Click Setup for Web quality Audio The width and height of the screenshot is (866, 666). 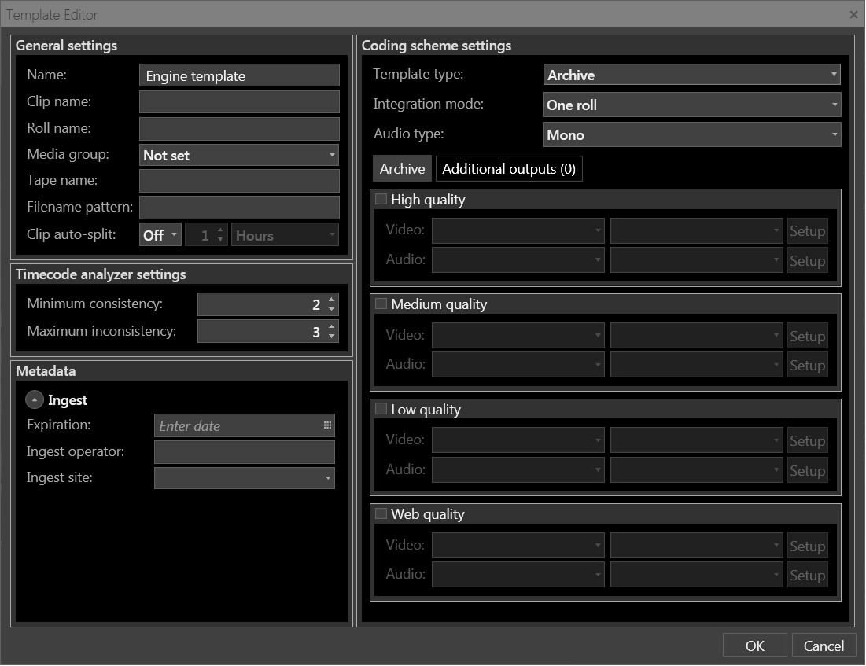pos(807,575)
